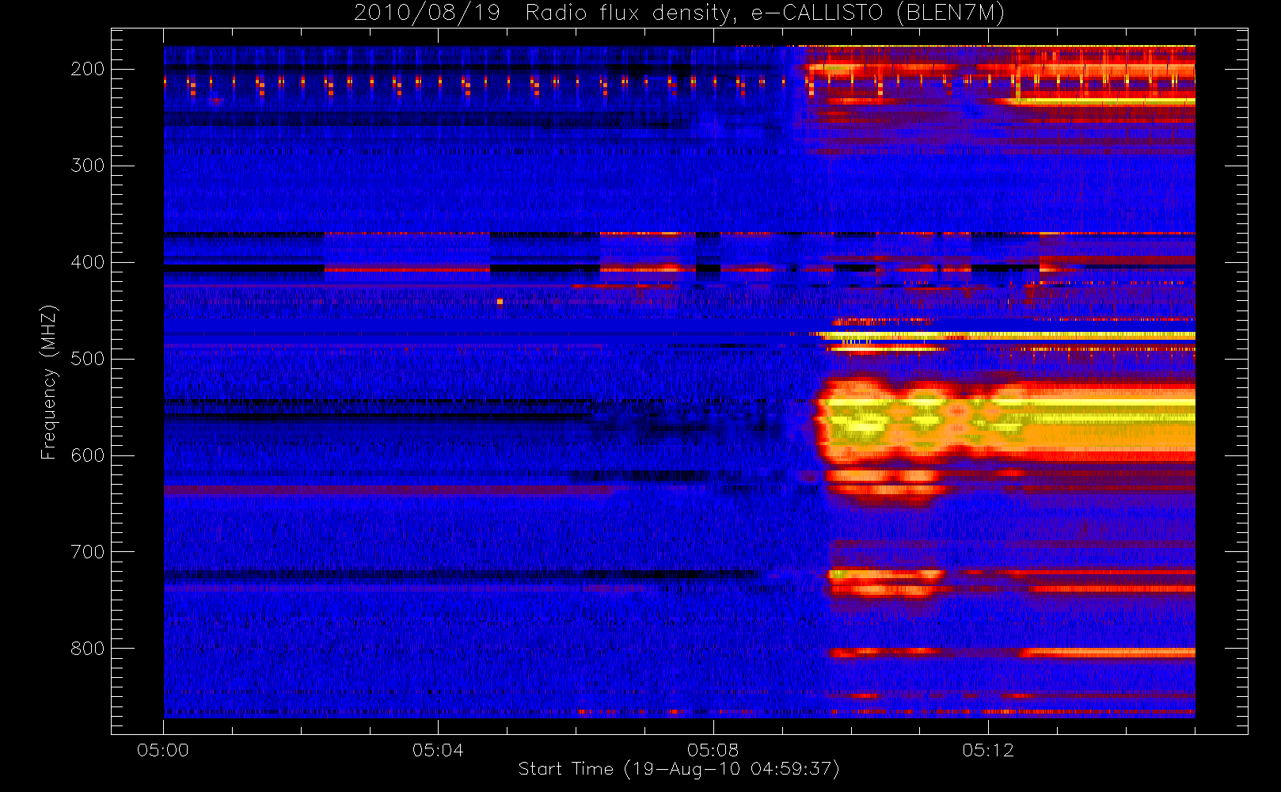Select the 400 frequency tick label
Image resolution: width=1281 pixels, height=792 pixels.
click(x=88, y=262)
